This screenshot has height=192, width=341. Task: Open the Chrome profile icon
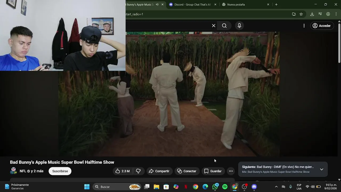click(328, 14)
